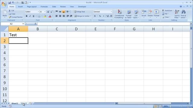Open the Number Format General dropdown
Screen dimensions: 193x108
click(111, 12)
